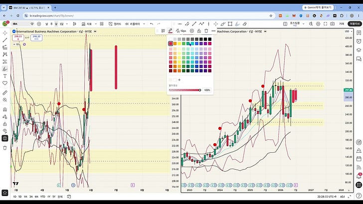Open alerts clock icon in right sidebar
This screenshot has width=363, height=204.
coord(359,41)
